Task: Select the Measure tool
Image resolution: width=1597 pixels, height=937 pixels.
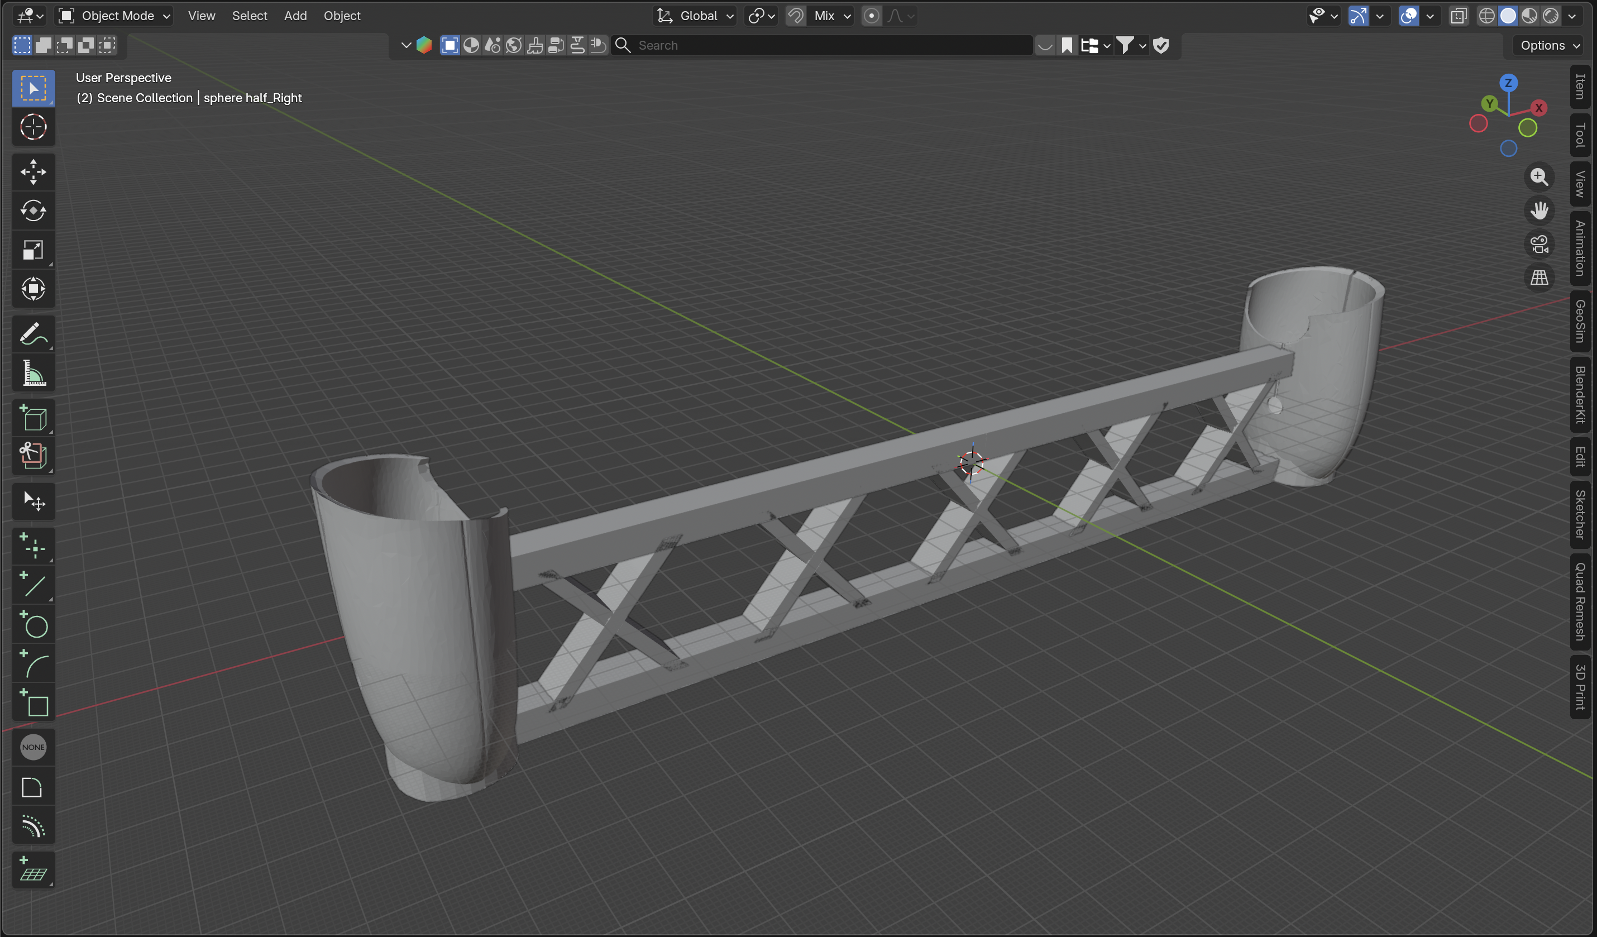Action: (x=33, y=373)
